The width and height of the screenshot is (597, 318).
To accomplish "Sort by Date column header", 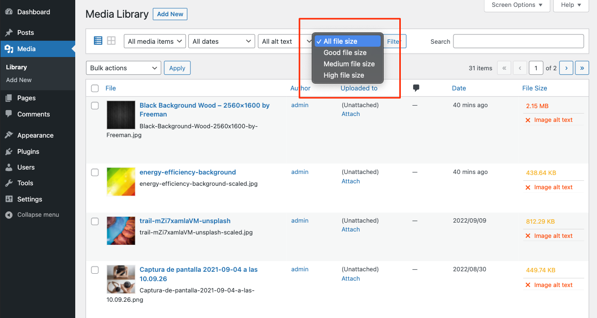I will pyautogui.click(x=459, y=88).
